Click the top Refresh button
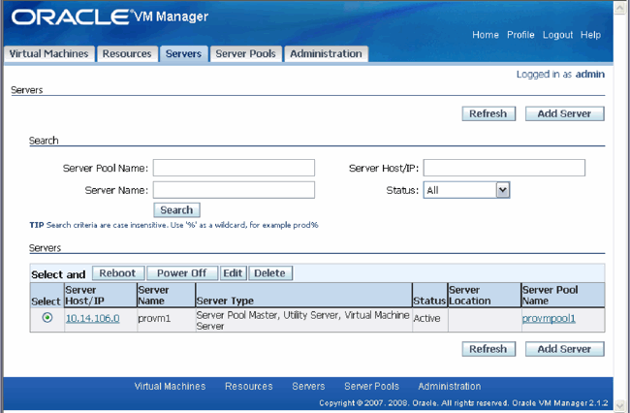 [488, 113]
